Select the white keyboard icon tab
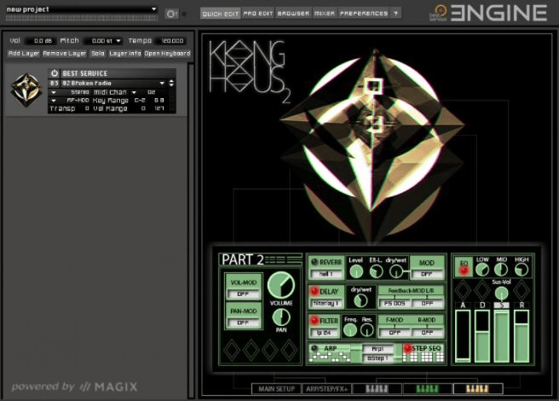 (376, 389)
